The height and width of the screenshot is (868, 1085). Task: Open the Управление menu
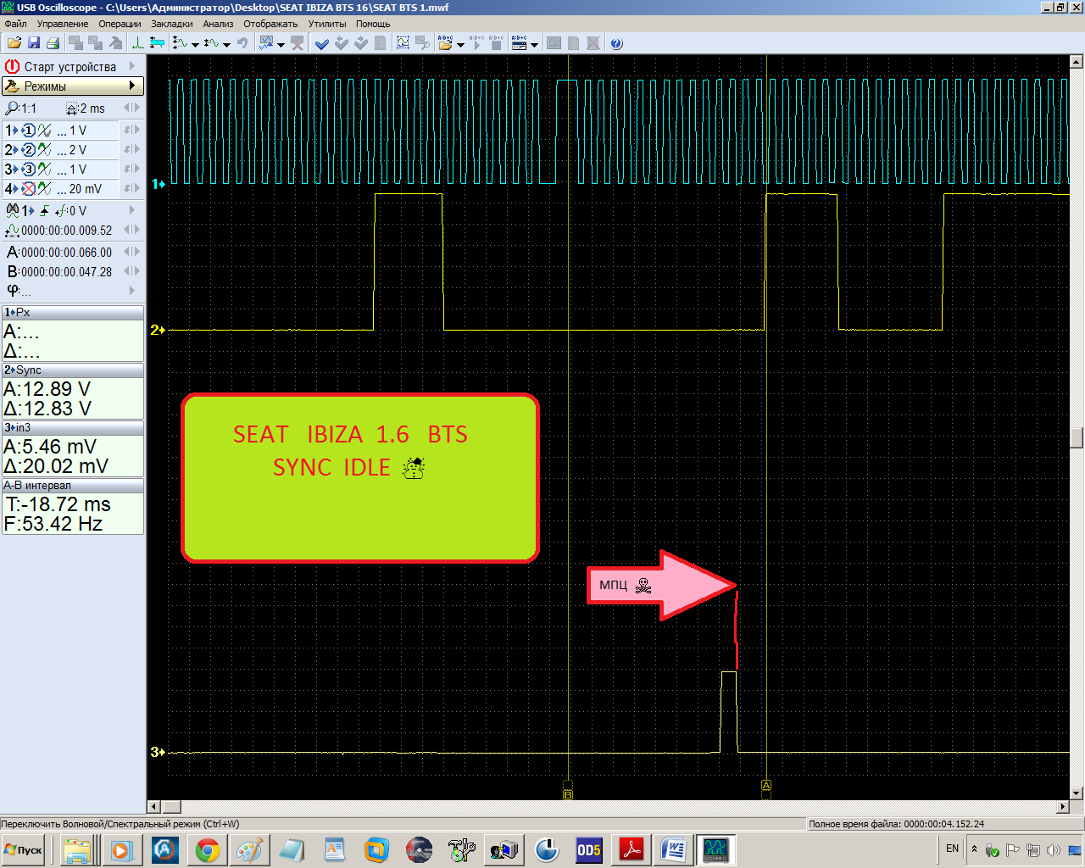[x=63, y=24]
